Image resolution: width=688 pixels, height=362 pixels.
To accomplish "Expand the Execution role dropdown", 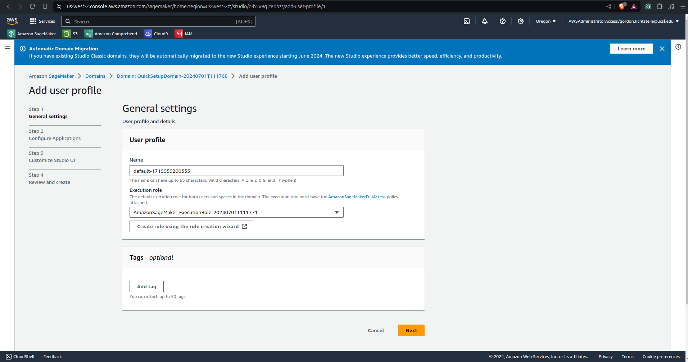I will 236,212.
